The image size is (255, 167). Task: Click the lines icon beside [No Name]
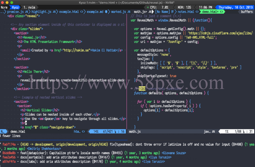click(x=172, y=12)
